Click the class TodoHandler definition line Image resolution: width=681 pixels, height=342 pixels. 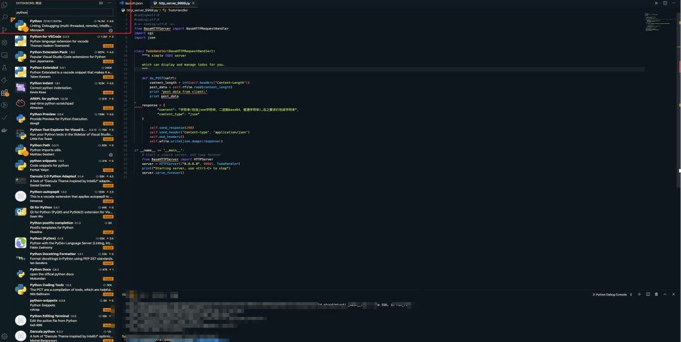175,51
